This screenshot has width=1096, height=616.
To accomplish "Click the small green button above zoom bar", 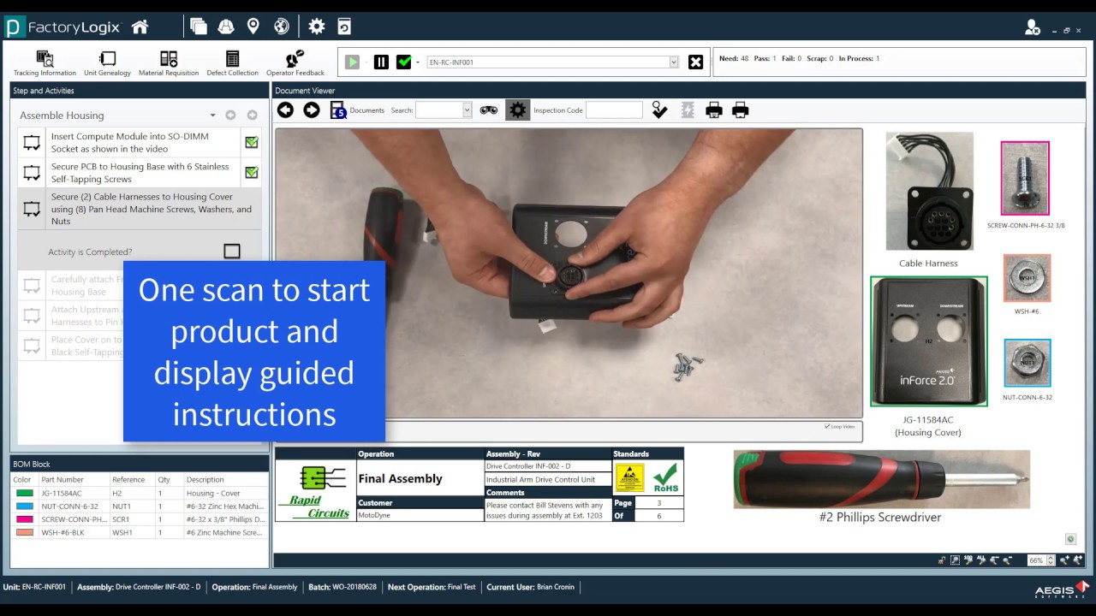I will tap(1070, 539).
